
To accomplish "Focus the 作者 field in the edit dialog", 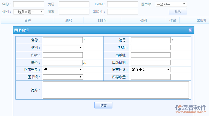I will pos(63,55).
